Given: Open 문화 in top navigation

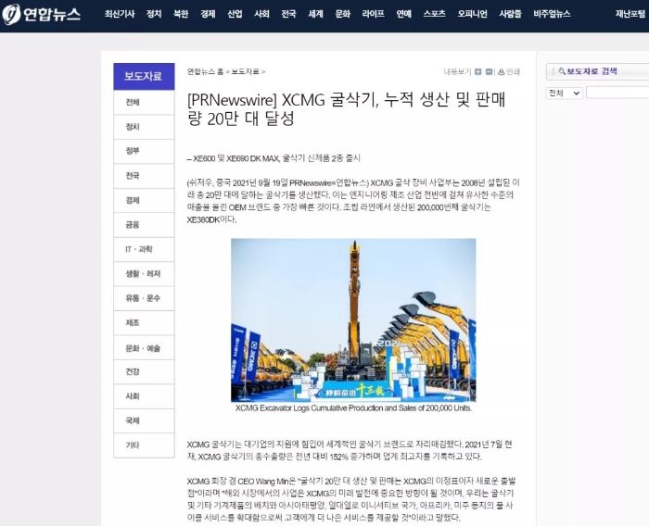Looking at the screenshot, I should click(343, 14).
